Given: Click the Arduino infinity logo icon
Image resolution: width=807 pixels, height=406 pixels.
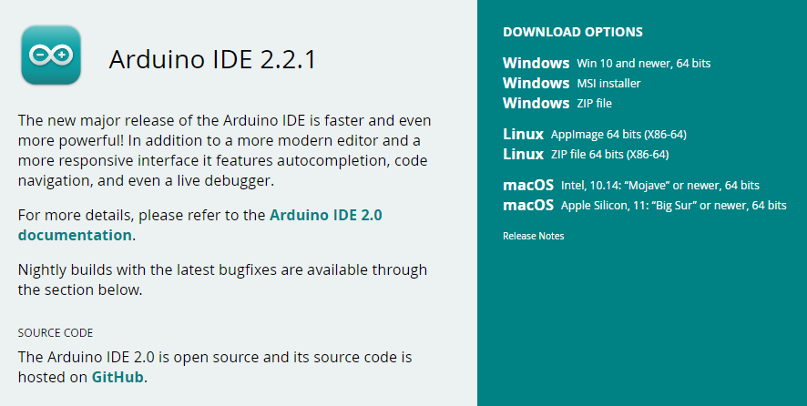Looking at the screenshot, I should pyautogui.click(x=51, y=56).
